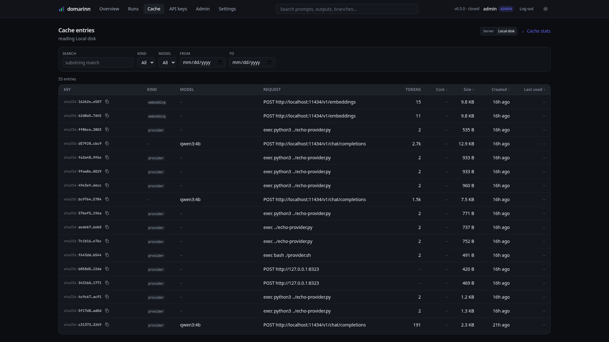Copy key sha256:62d8a5…7d45
This screenshot has height=342, width=609.
coord(107,116)
